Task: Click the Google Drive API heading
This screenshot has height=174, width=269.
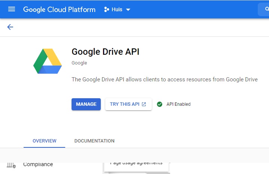Action: pos(105,52)
